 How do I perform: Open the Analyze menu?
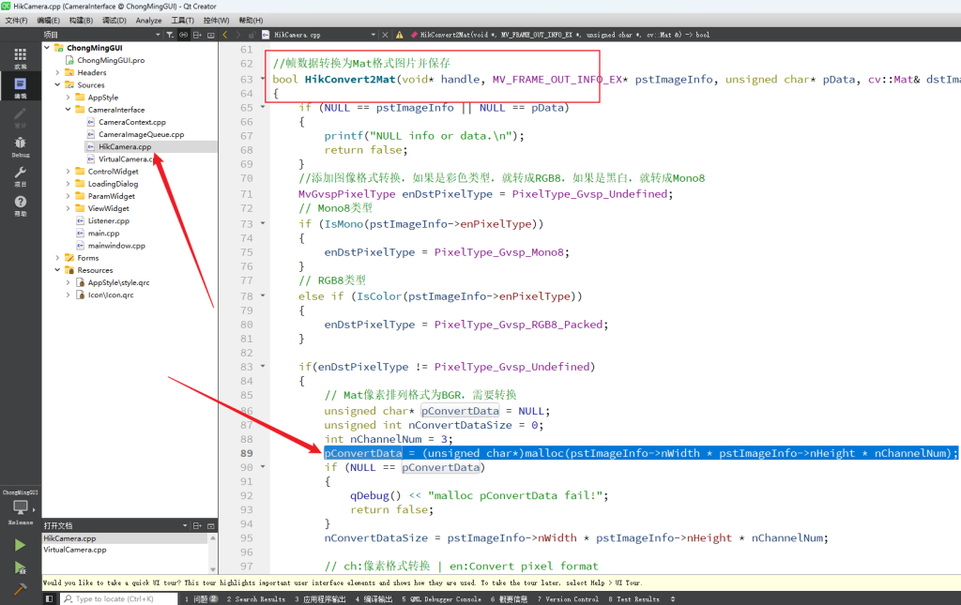(x=148, y=20)
